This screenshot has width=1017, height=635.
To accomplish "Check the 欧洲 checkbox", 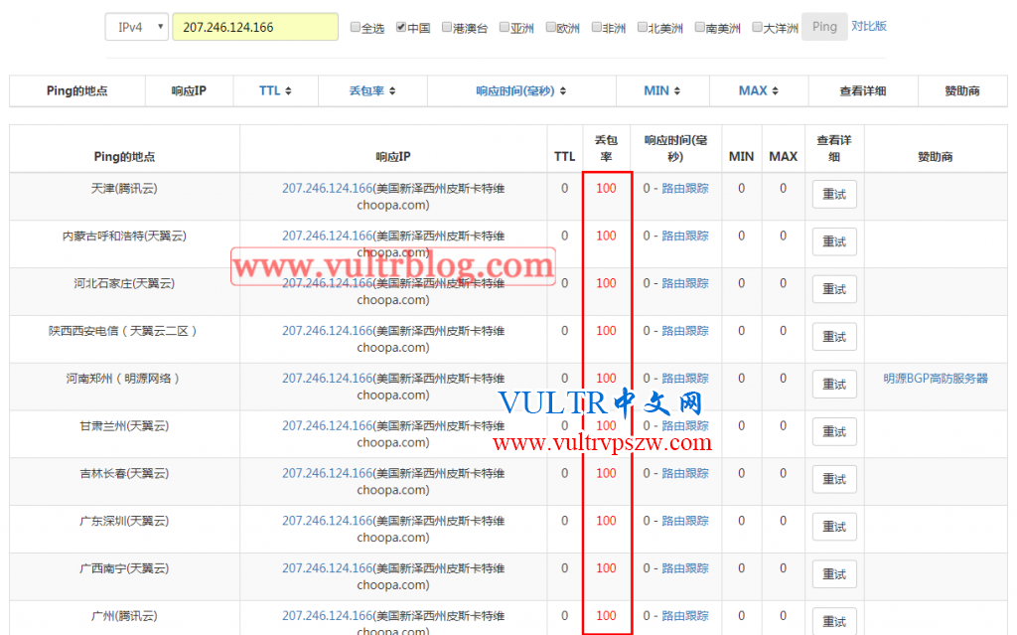I will 550,27.
